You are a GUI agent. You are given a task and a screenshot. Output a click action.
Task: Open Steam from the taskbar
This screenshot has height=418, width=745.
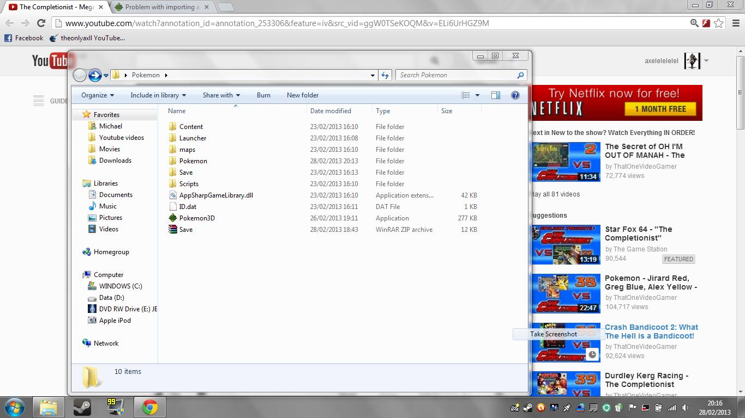pyautogui.click(x=82, y=407)
